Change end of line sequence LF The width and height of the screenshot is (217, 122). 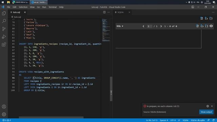[179, 120]
